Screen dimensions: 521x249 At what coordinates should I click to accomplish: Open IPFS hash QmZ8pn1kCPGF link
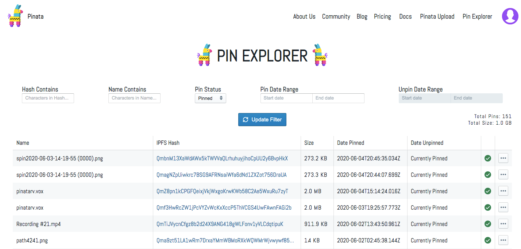tap(222, 191)
